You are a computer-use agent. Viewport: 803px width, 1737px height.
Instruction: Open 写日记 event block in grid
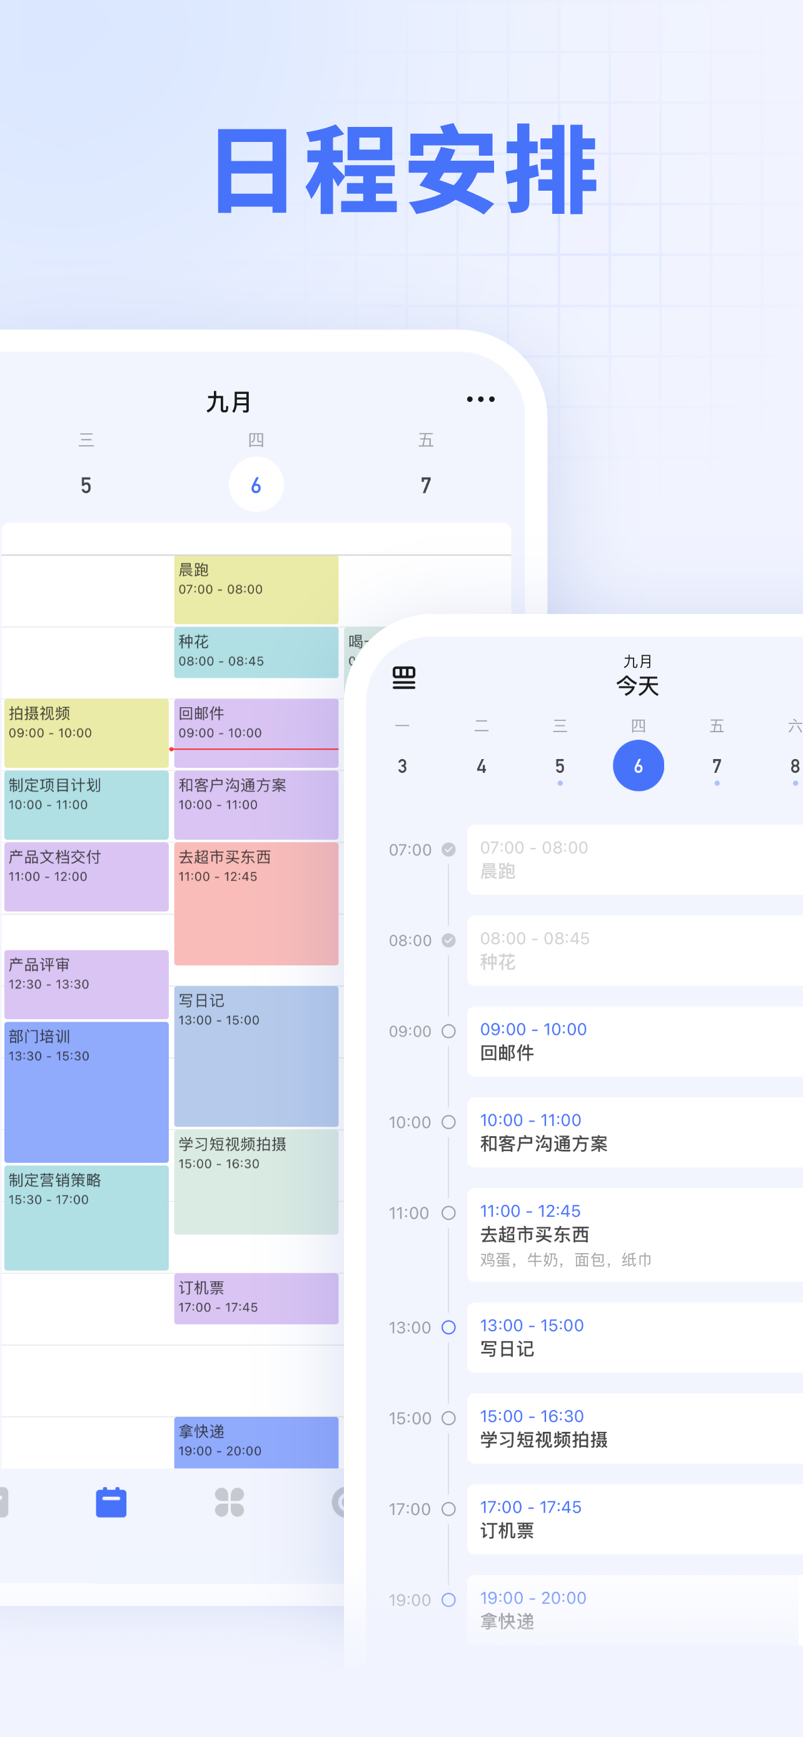(256, 1056)
